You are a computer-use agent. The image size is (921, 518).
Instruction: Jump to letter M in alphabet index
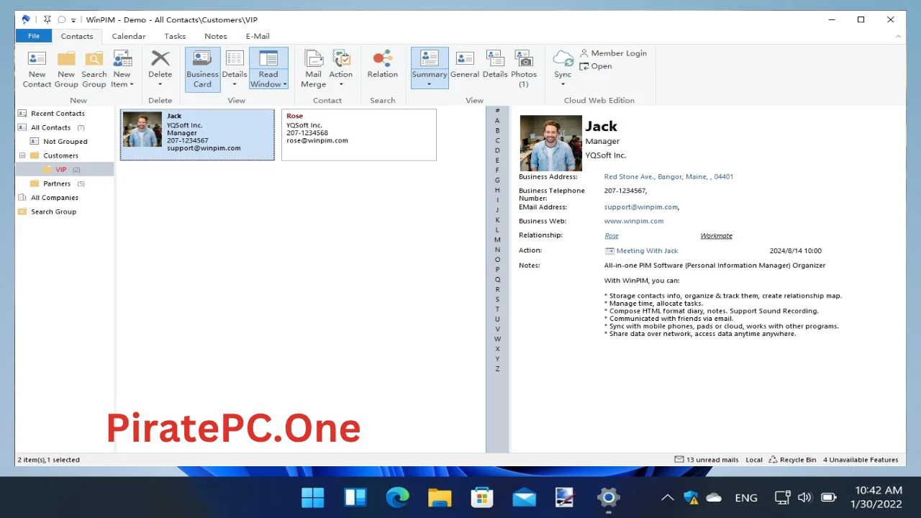click(497, 240)
